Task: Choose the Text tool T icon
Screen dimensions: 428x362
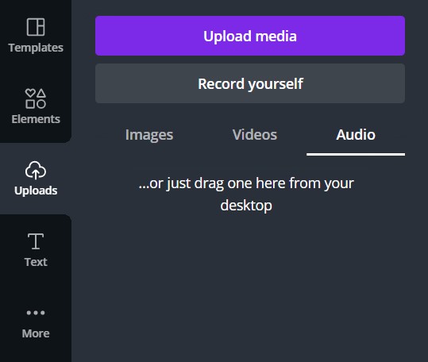Action: (x=36, y=241)
